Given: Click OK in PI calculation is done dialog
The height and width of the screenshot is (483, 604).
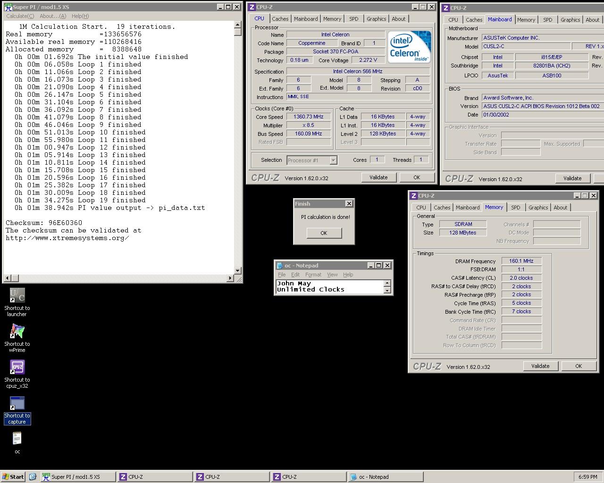Looking at the screenshot, I should pos(324,233).
